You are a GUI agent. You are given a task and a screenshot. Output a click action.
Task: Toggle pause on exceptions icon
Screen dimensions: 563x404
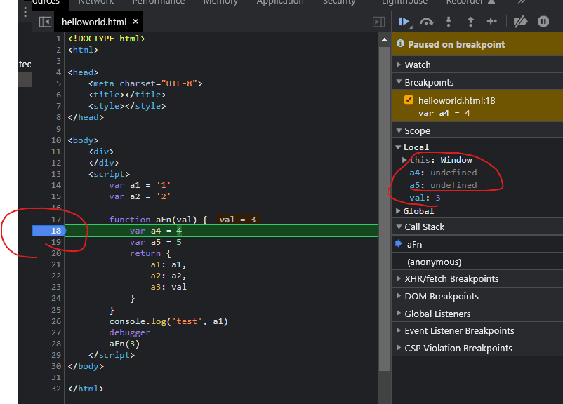[543, 22]
